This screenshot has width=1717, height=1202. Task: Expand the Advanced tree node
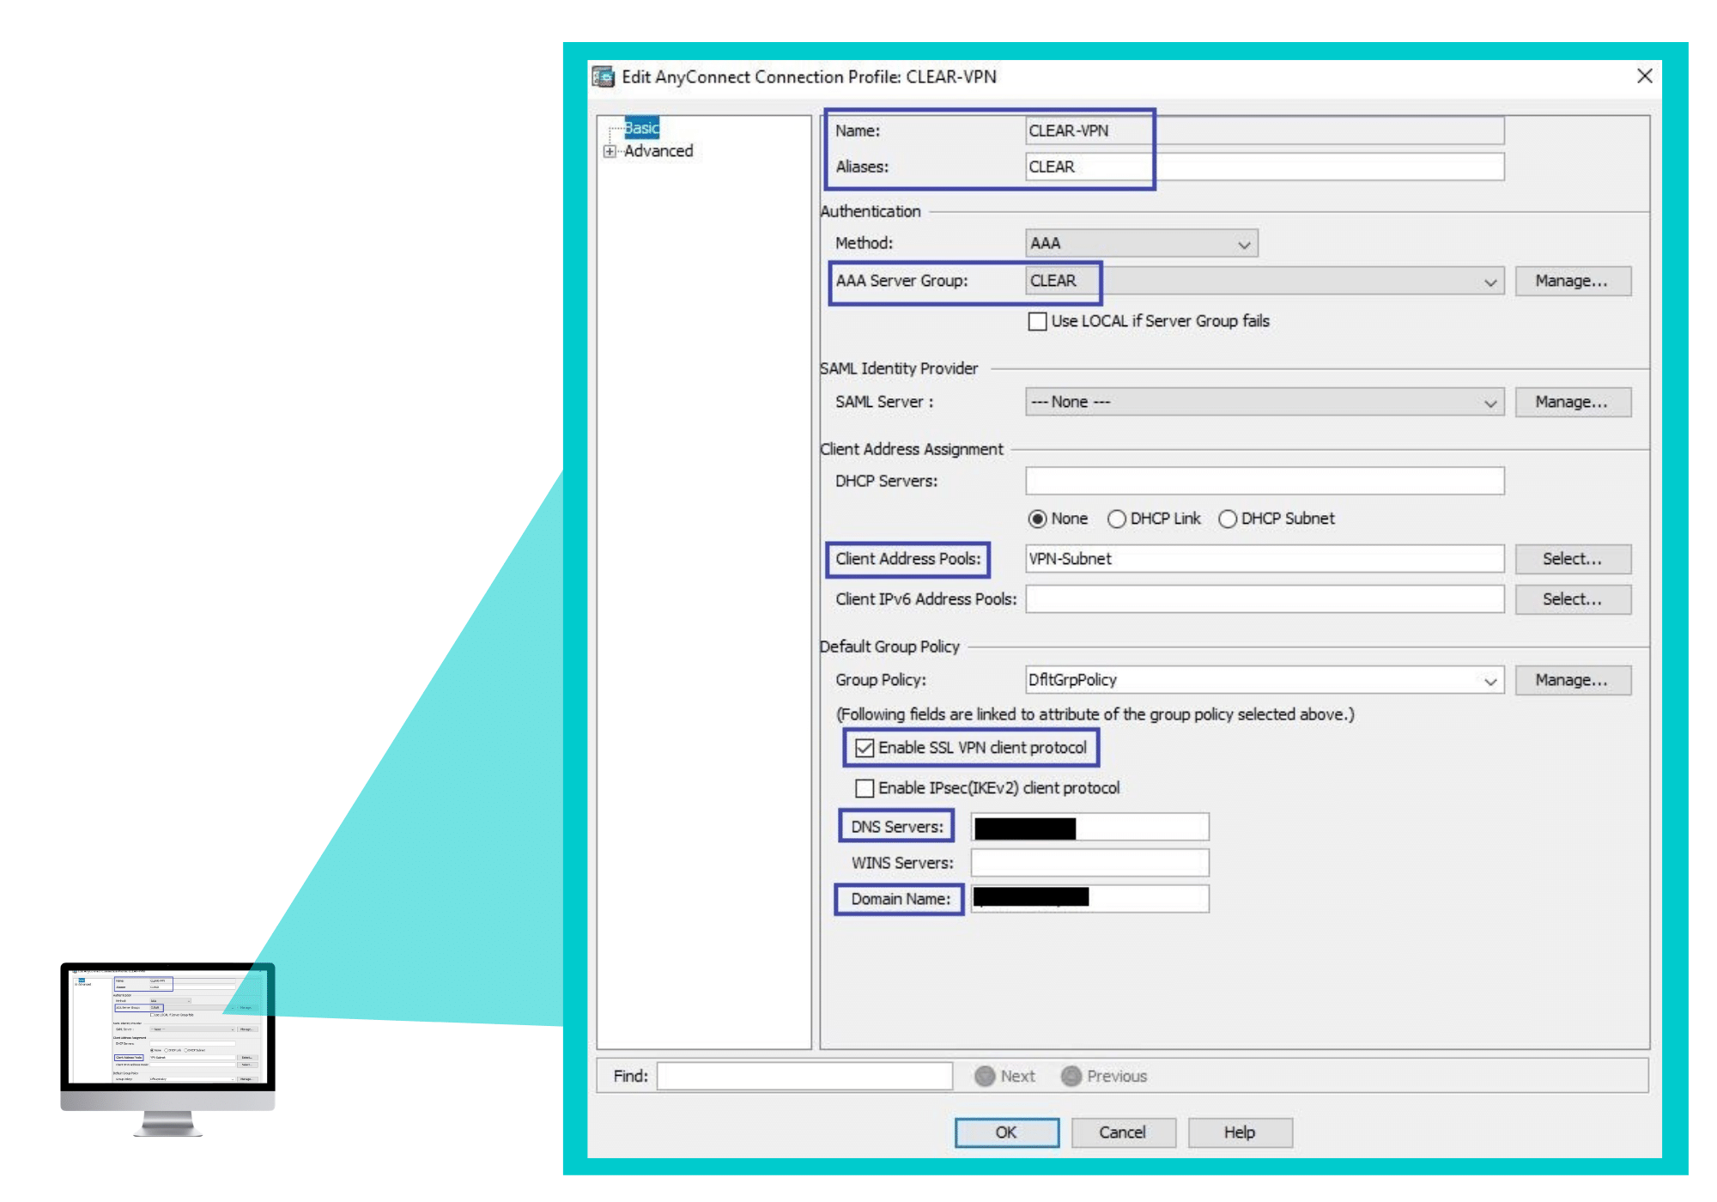tap(610, 151)
